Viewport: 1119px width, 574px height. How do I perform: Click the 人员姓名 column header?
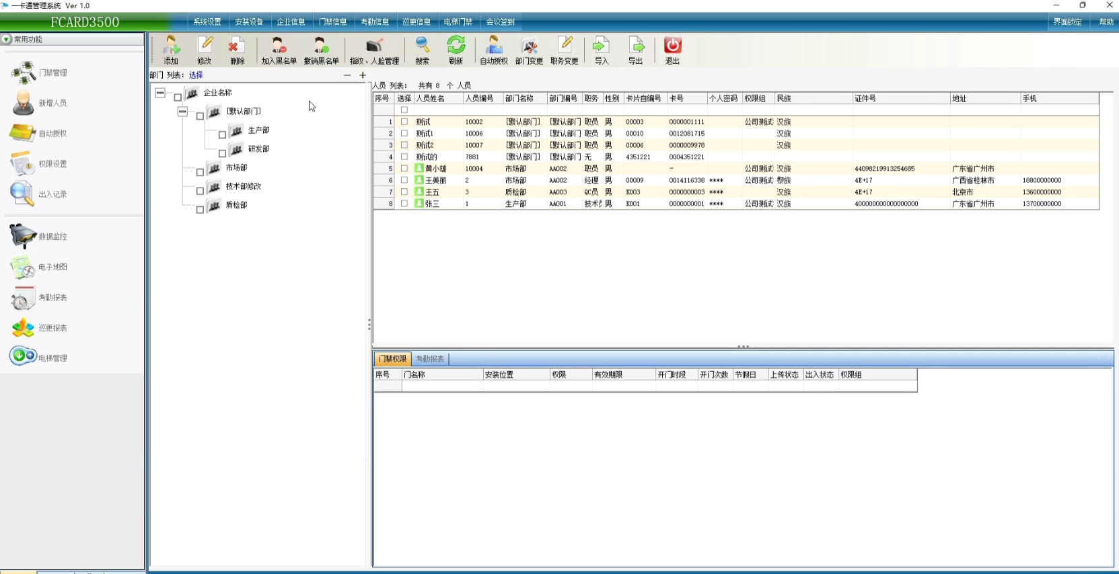tap(438, 98)
